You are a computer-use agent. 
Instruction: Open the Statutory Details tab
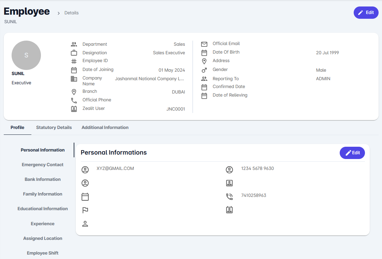tap(54, 128)
